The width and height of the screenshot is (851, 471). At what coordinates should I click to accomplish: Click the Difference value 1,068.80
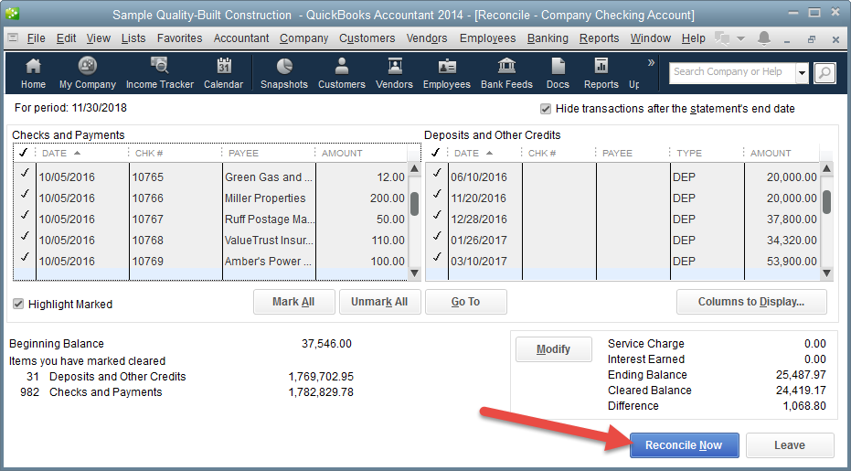(x=804, y=406)
